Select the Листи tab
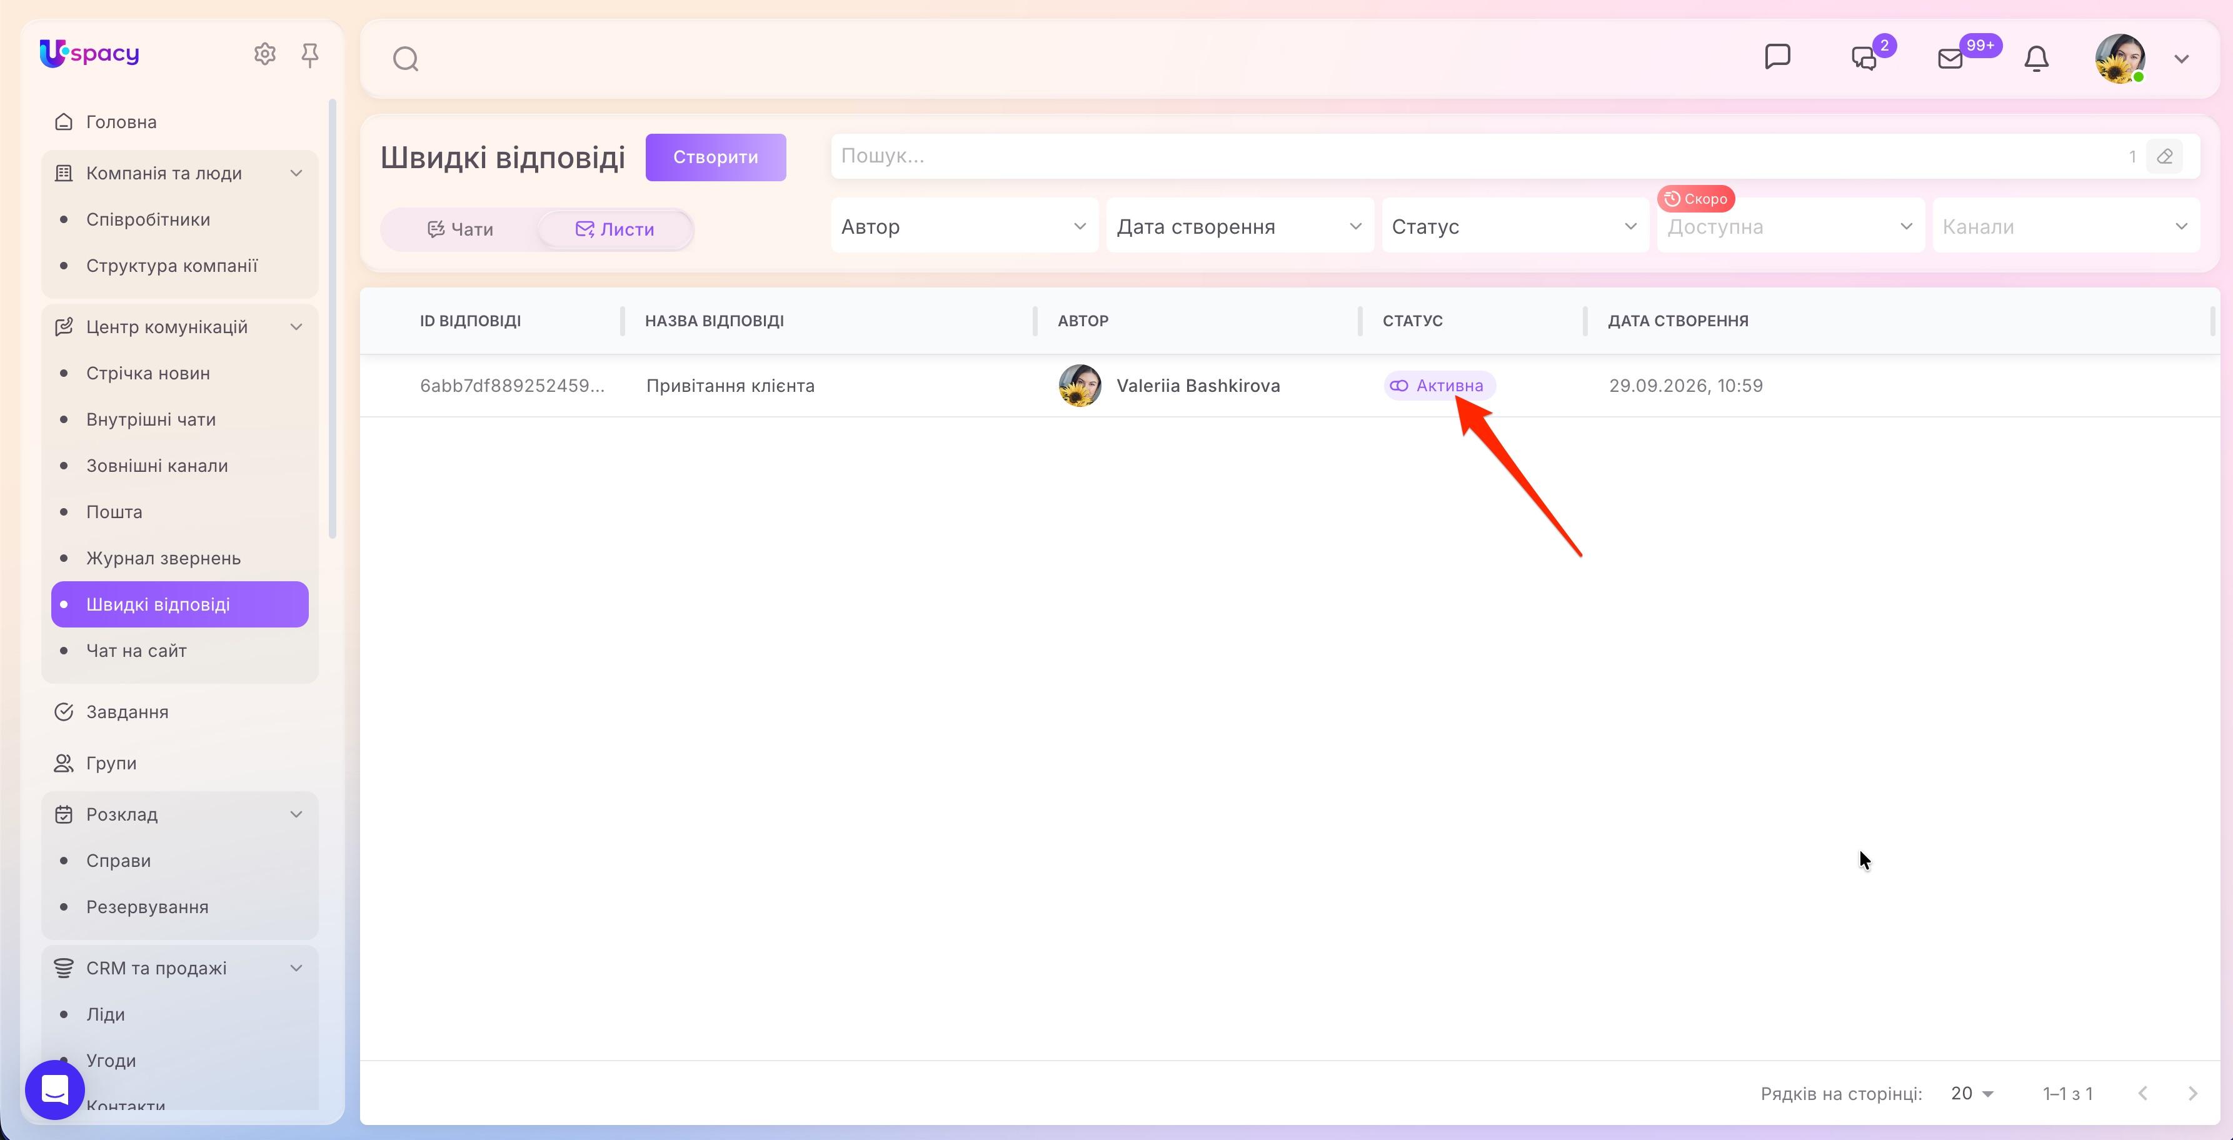2233x1140 pixels. pyautogui.click(x=615, y=230)
